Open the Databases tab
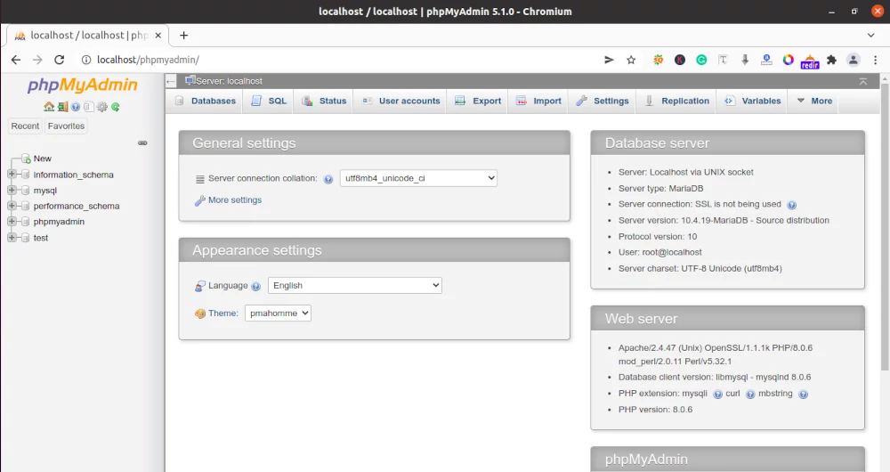 206,102
